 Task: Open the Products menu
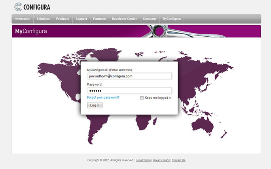coord(63,19)
